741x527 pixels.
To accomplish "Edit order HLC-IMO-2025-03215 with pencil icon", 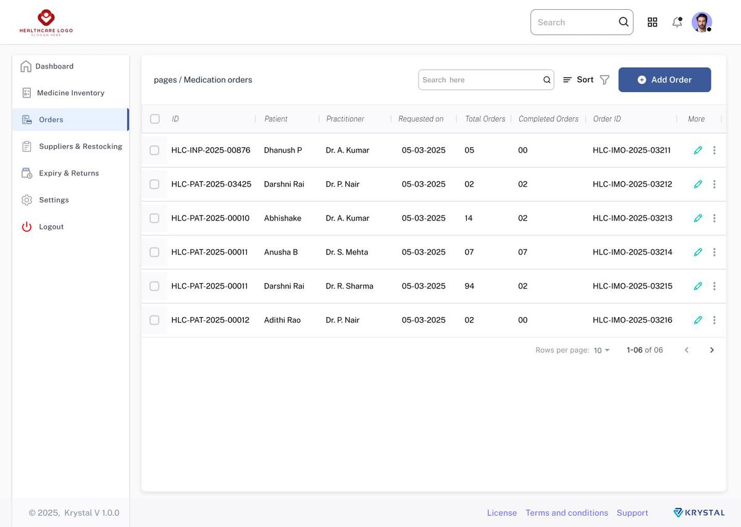I will click(x=698, y=286).
